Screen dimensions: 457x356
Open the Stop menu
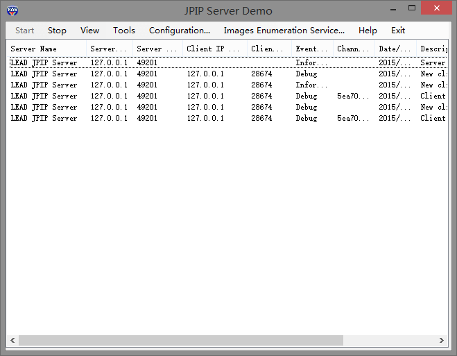coord(57,31)
